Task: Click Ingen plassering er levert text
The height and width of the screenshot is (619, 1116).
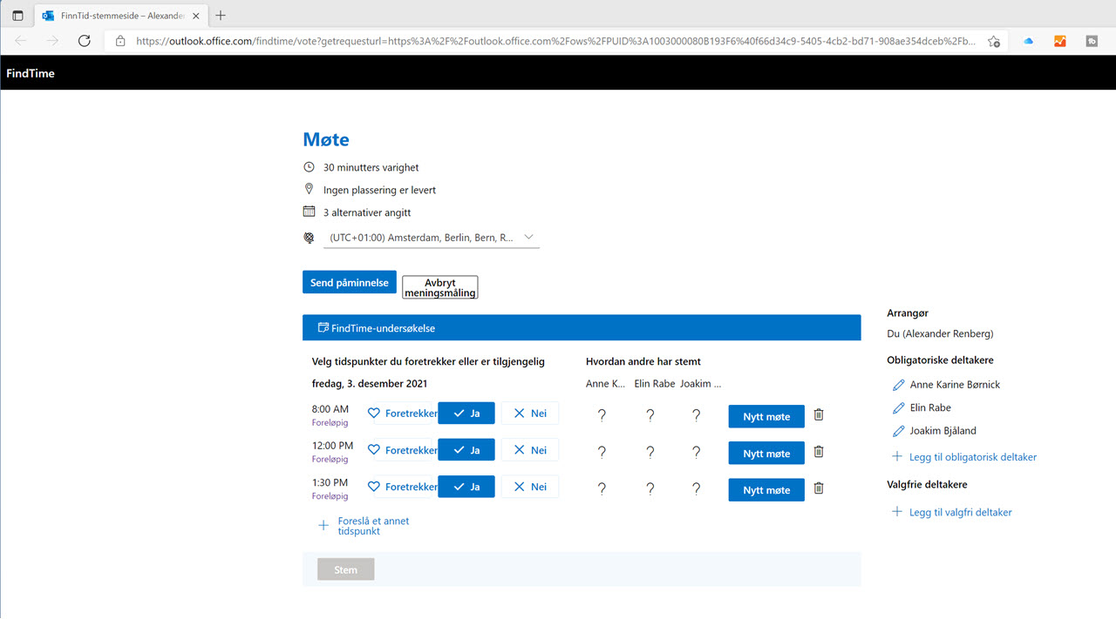Action: pos(379,190)
